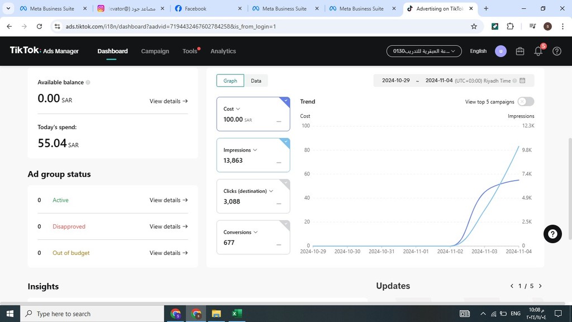Close the Advertising on TikTok tab

coord(471,8)
